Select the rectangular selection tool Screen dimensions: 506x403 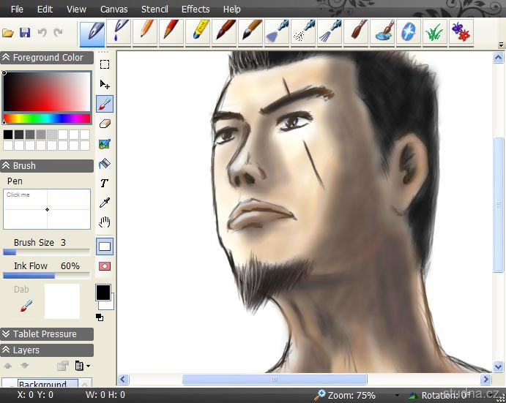[x=105, y=64]
